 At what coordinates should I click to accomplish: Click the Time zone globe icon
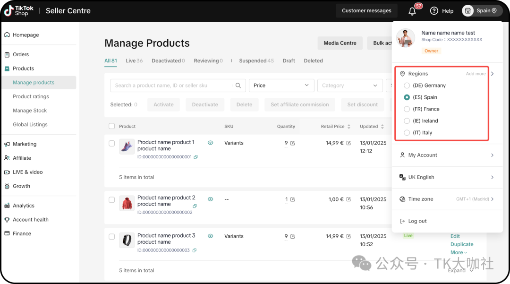[x=402, y=199]
